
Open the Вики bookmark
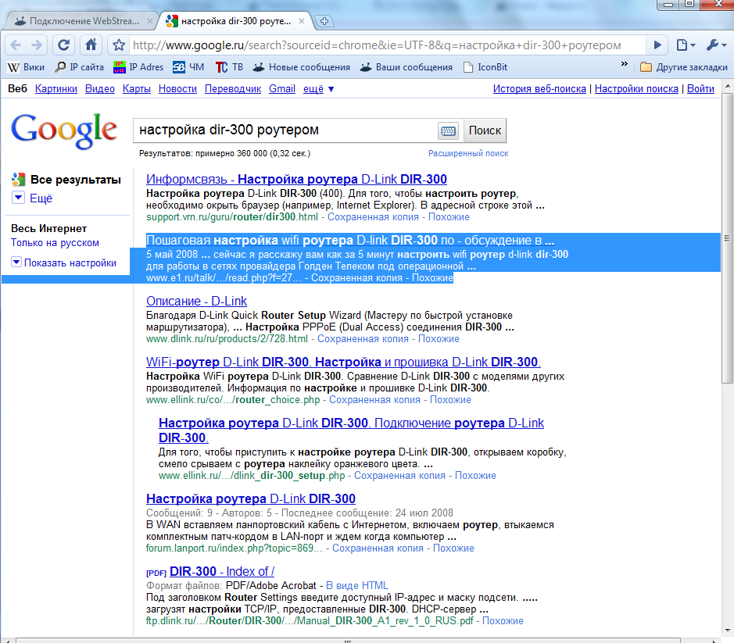coord(27,67)
